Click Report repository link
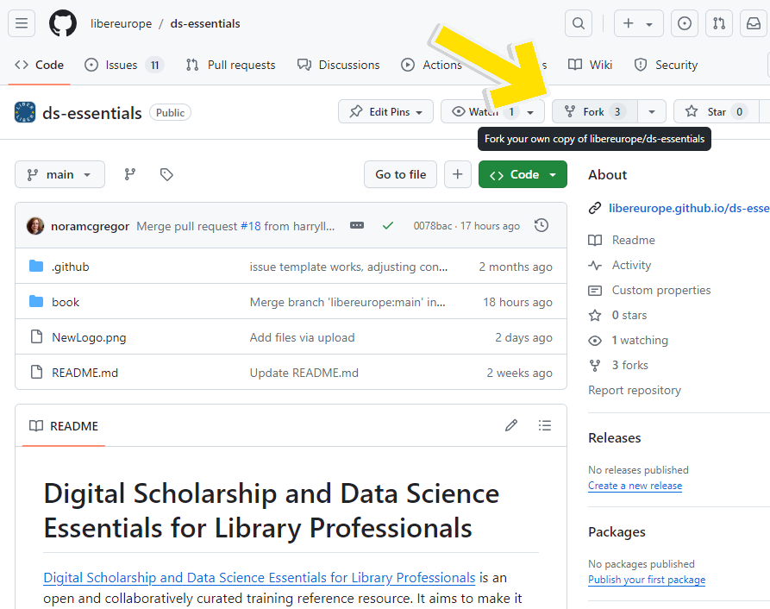Image resolution: width=770 pixels, height=609 pixels. coord(635,391)
